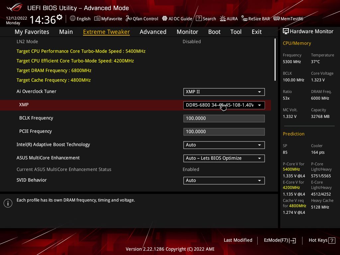Open MyFavorite list icon
Viewport: 340px width, 255px height.
point(97,19)
